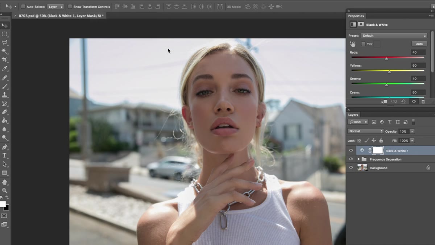
Task: Check the Tint checkbox
Action: [363, 44]
